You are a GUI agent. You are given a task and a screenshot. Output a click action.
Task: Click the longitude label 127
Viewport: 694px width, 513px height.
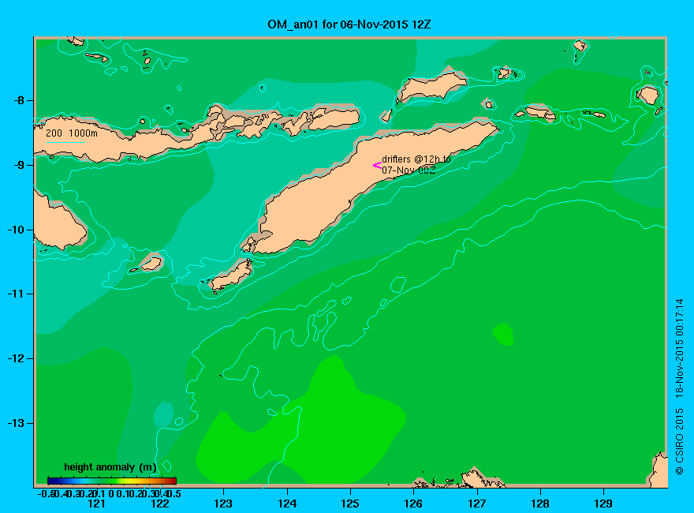pyautogui.click(x=476, y=504)
